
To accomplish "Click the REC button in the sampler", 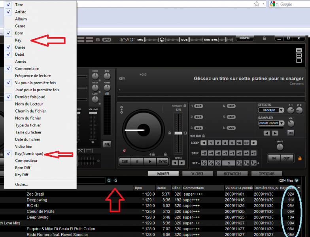I will pos(291,133).
